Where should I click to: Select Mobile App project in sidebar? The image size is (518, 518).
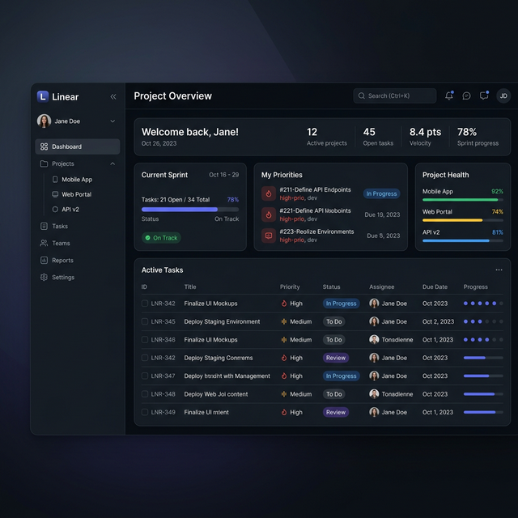pyautogui.click(x=77, y=180)
